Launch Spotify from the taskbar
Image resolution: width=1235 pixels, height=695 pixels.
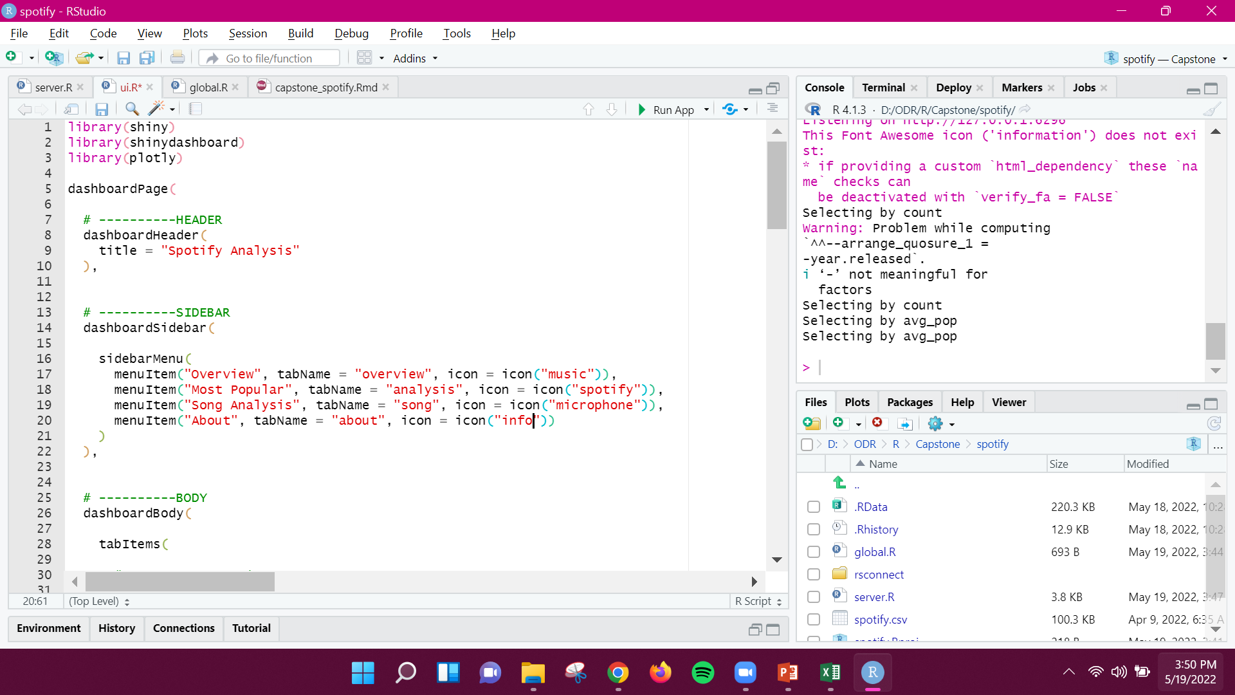point(703,672)
